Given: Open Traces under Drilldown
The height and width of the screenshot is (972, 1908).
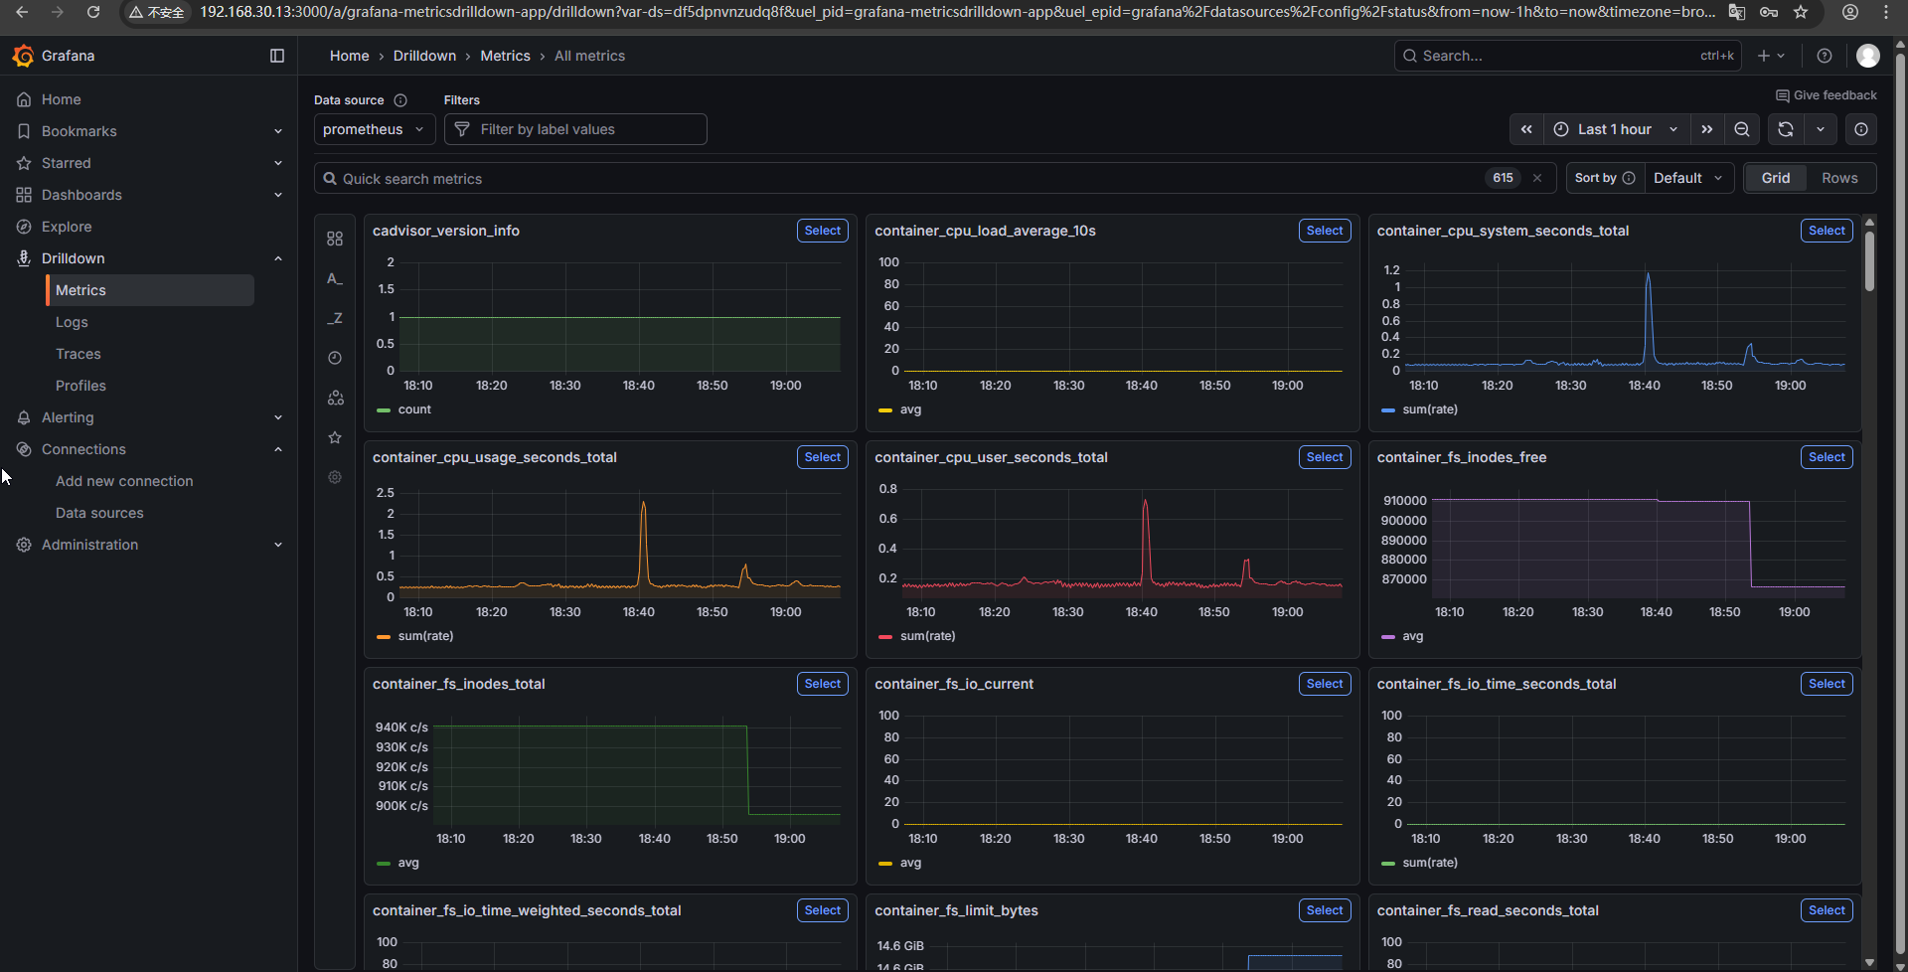Looking at the screenshot, I should 79,354.
